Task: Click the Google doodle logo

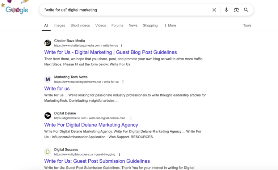Action: (17, 10)
